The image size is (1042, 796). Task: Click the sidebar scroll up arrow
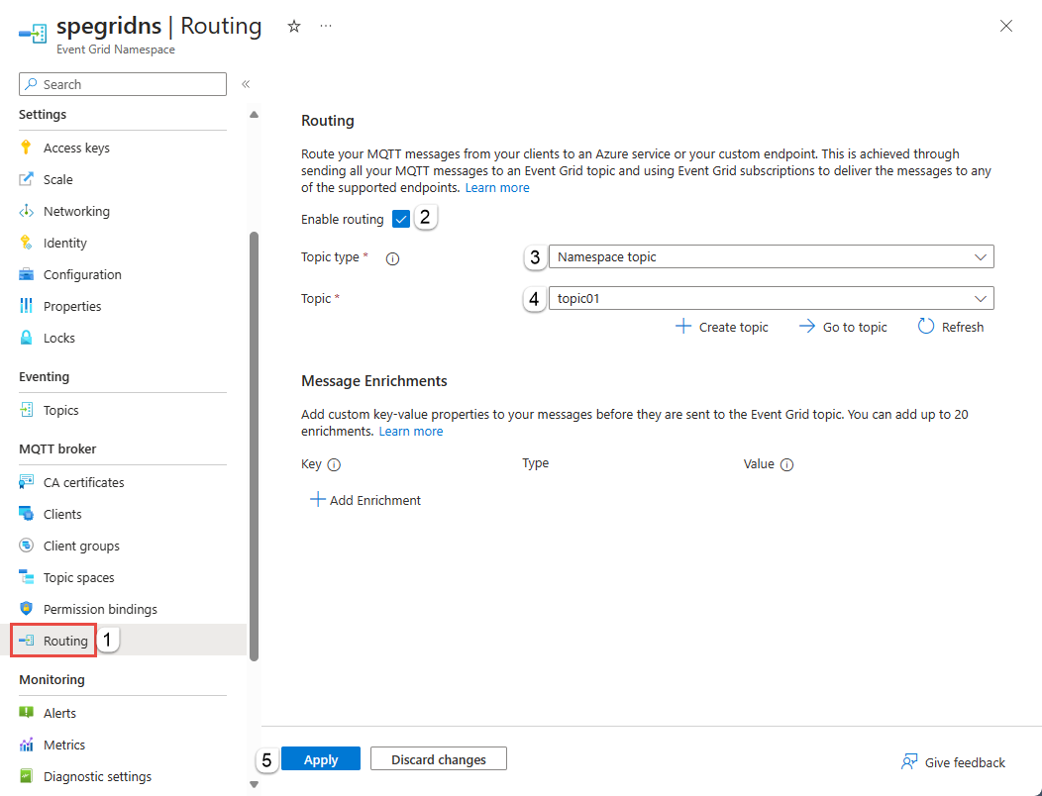tap(254, 115)
